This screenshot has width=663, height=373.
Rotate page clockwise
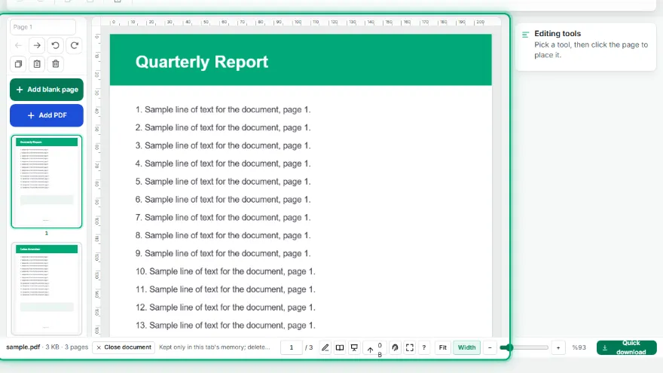(74, 45)
